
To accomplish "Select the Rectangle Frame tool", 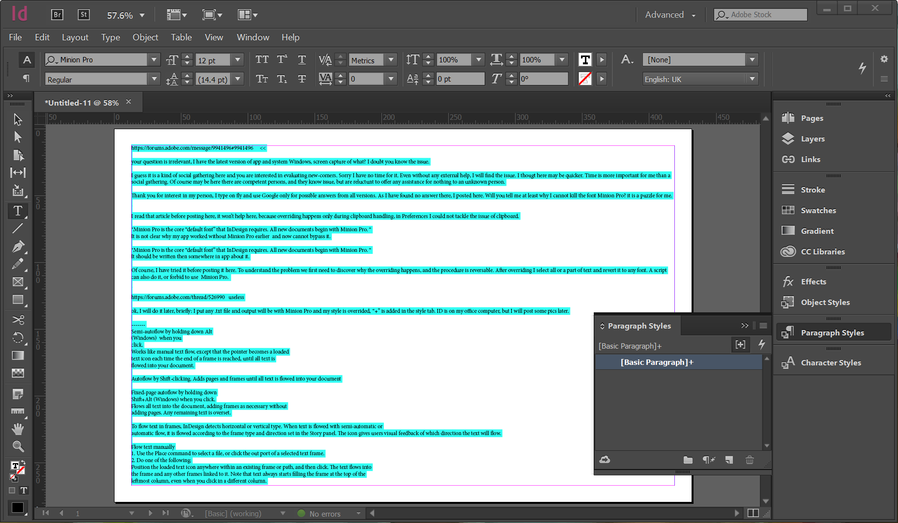I will [x=18, y=282].
